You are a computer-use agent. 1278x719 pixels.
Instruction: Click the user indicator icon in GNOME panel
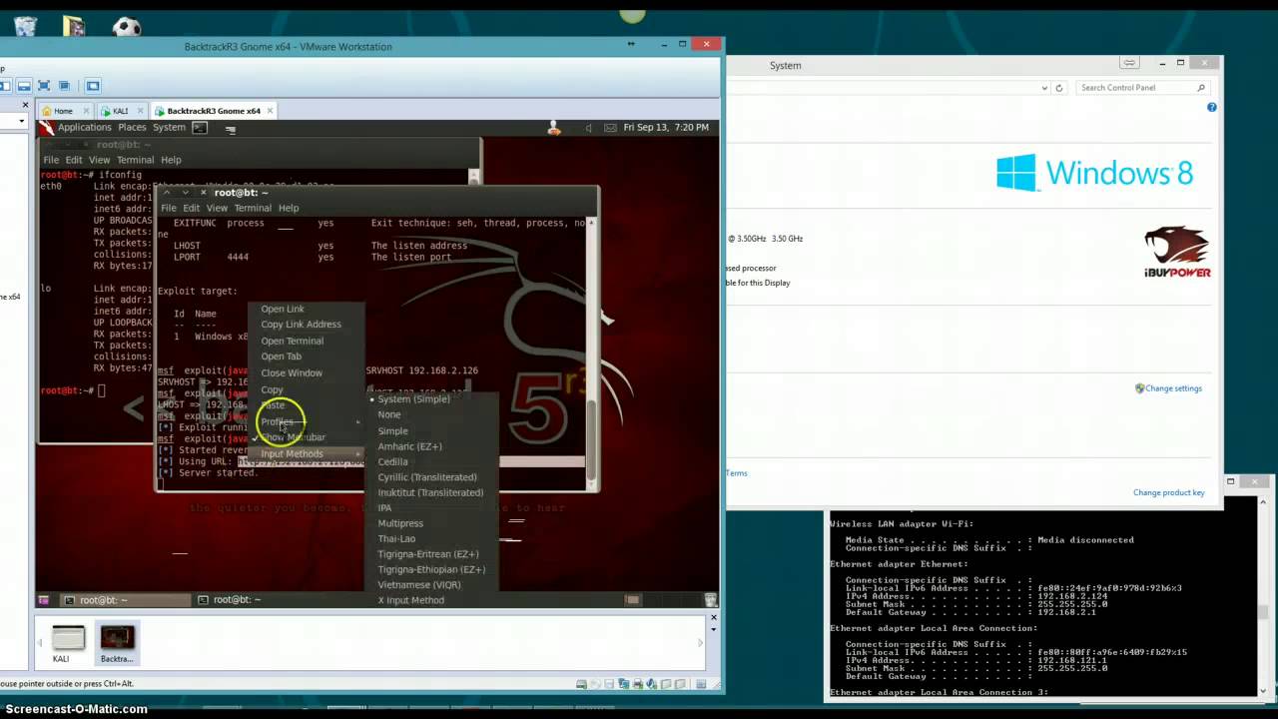tap(553, 128)
